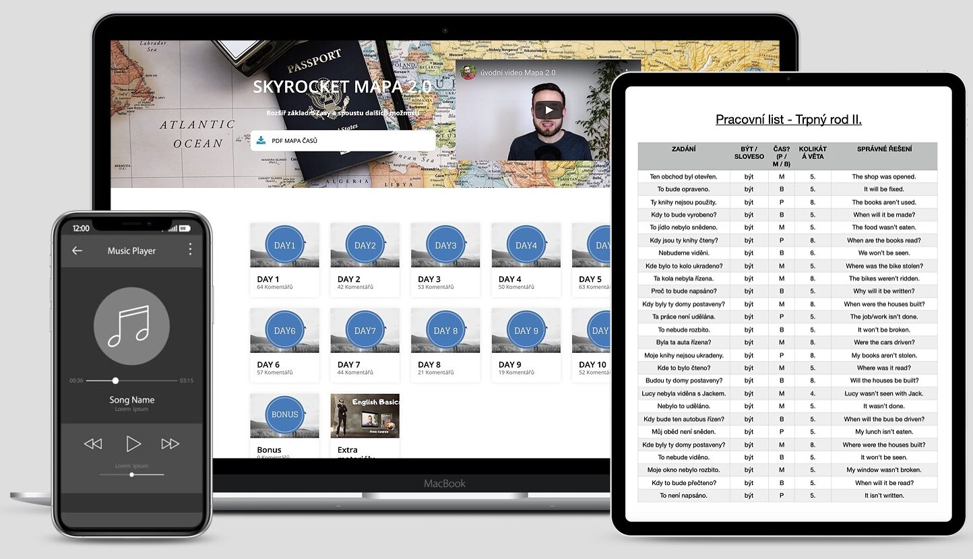
Task: Open the DAY 10 lesson thumbnail
Action: click(592, 331)
